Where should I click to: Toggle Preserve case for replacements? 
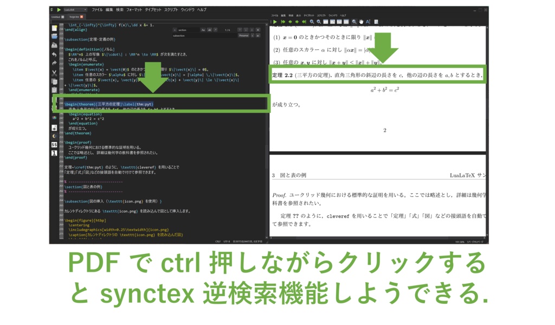tap(245, 35)
